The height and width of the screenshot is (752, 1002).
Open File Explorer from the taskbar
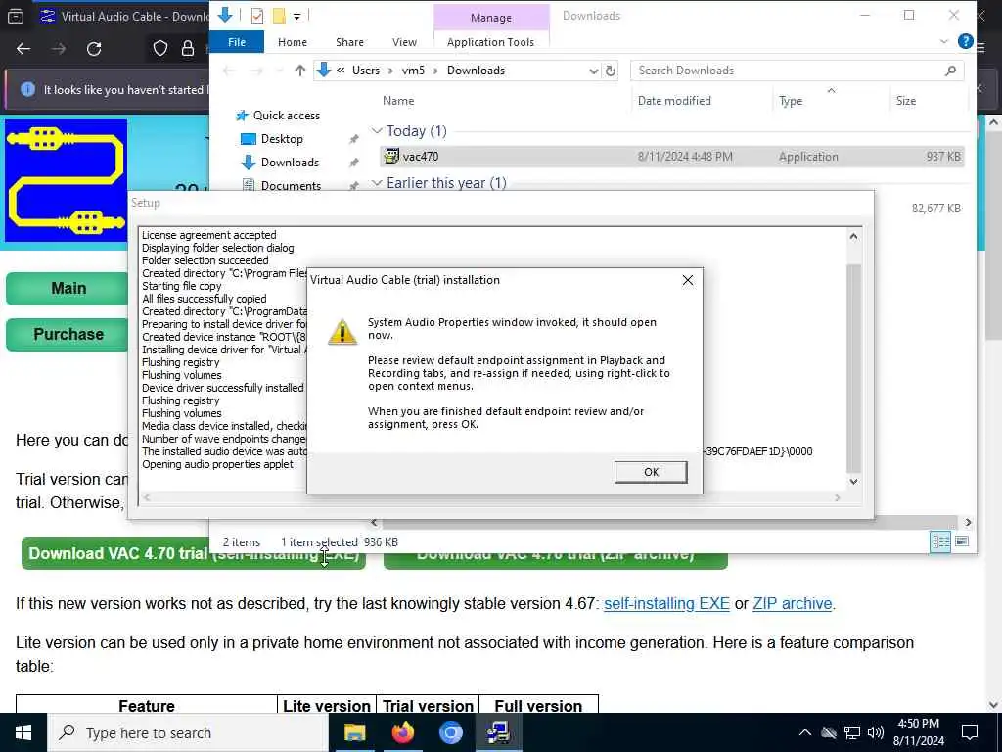point(354,732)
